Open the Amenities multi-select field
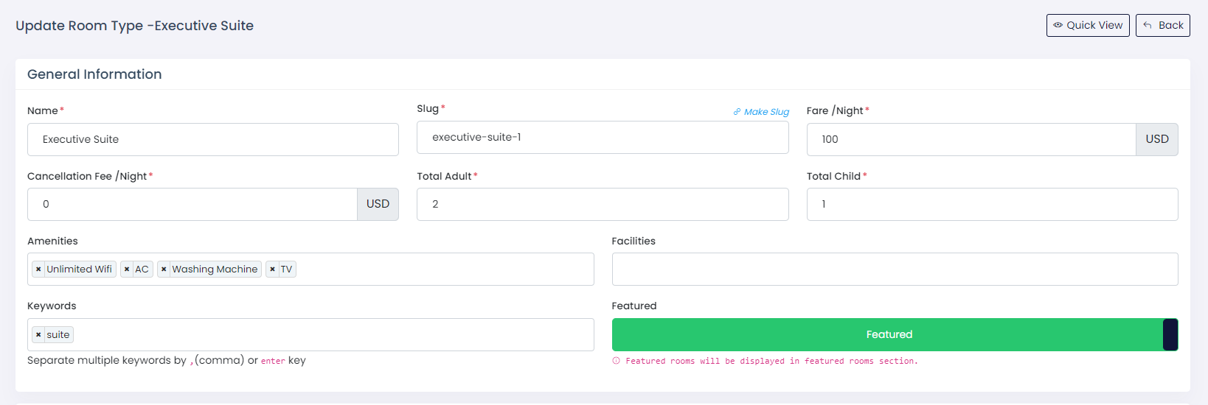The height and width of the screenshot is (405, 1208). tap(442, 270)
